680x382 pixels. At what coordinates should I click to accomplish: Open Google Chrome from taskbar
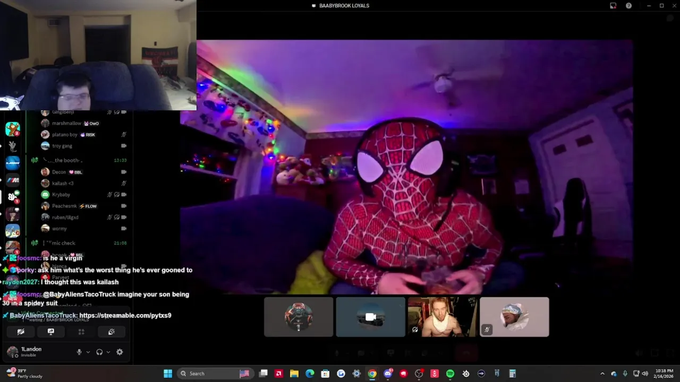point(372,374)
